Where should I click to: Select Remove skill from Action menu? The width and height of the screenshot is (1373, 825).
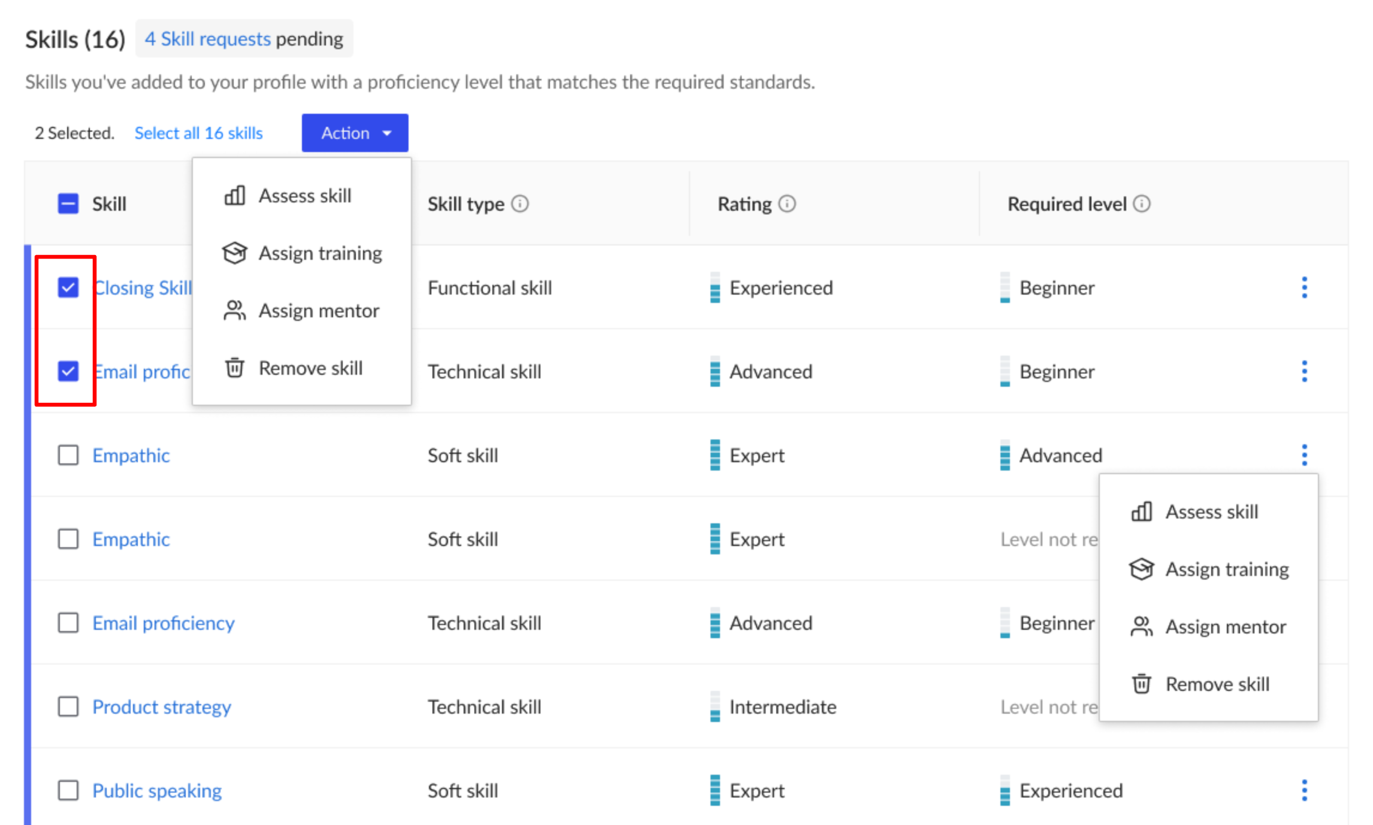point(311,368)
